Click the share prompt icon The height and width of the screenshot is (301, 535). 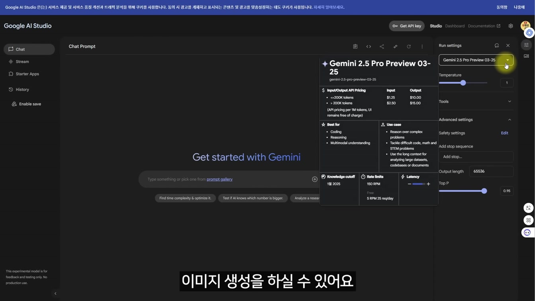point(382,47)
